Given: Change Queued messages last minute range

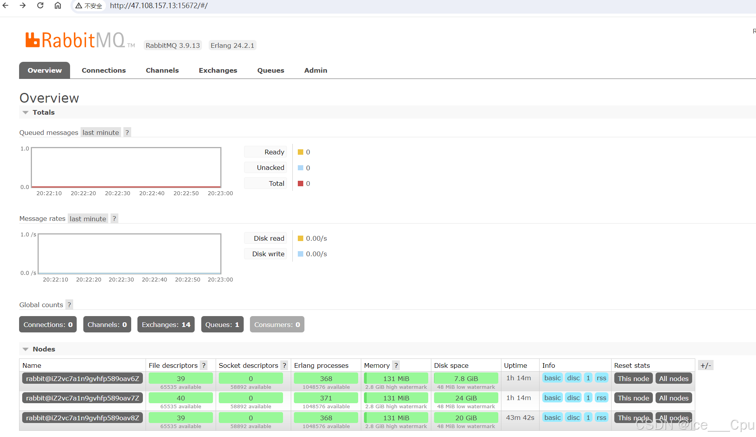Looking at the screenshot, I should [x=101, y=133].
